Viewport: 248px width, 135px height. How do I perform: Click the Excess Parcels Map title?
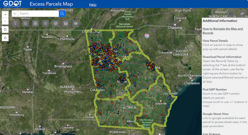(51, 4)
